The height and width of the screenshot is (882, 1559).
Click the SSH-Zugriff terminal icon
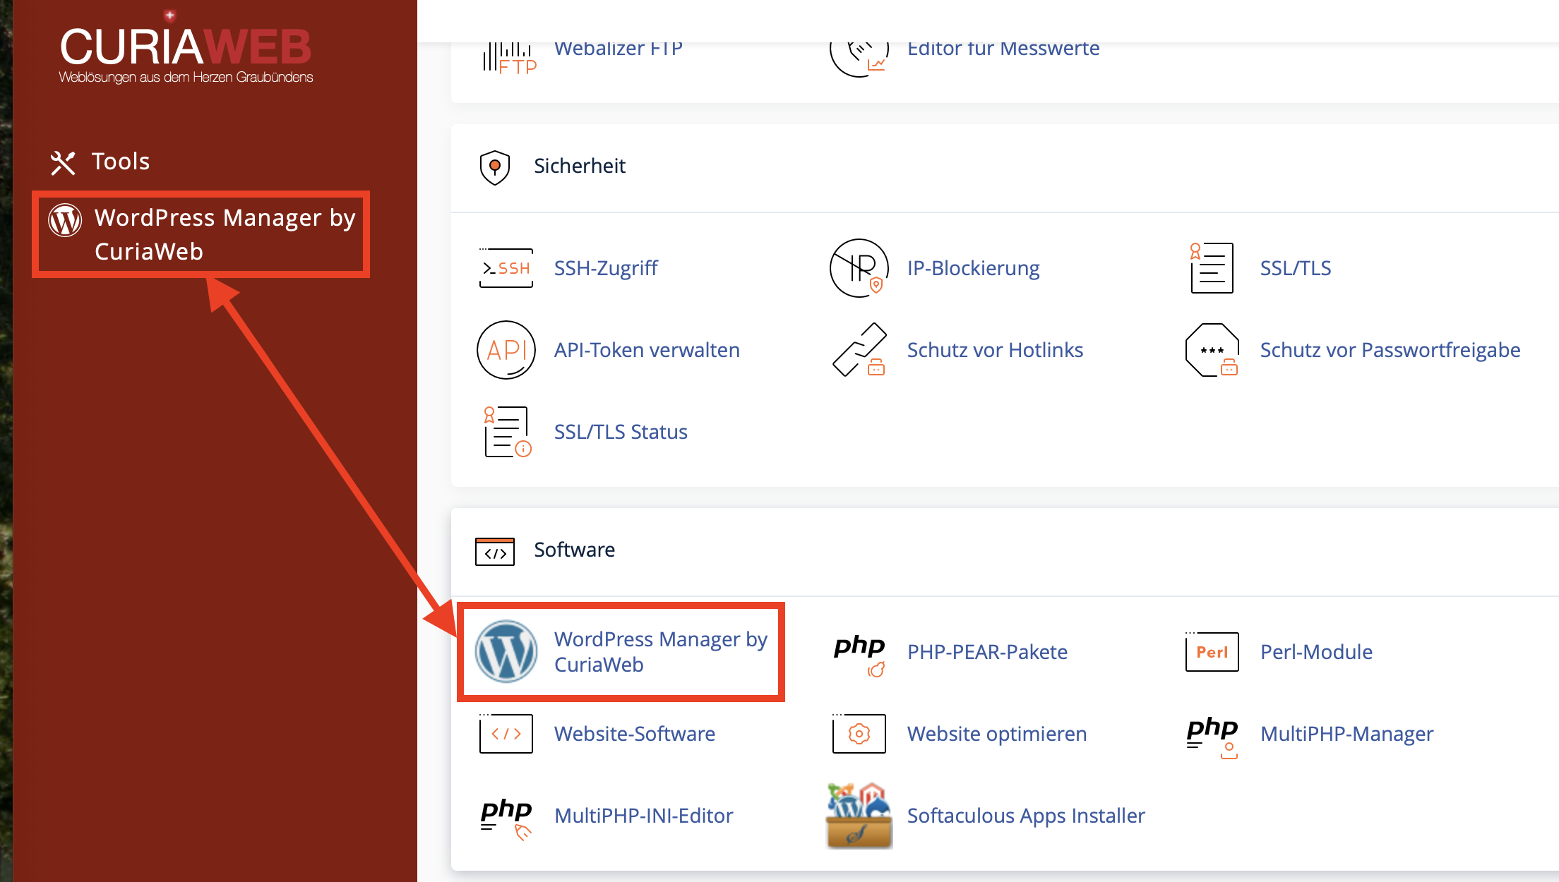(506, 268)
